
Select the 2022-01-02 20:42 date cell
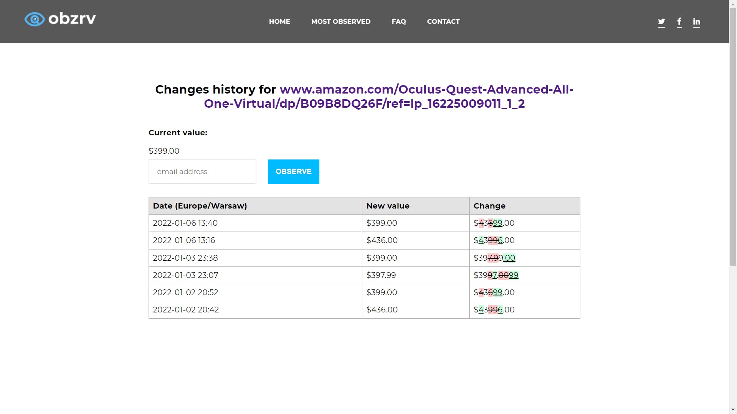(x=255, y=310)
